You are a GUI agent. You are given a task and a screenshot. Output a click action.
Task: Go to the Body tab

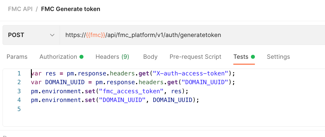tap(150, 57)
